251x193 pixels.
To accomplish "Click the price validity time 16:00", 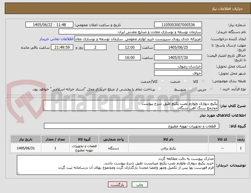I will pyautogui.click(x=130, y=57).
